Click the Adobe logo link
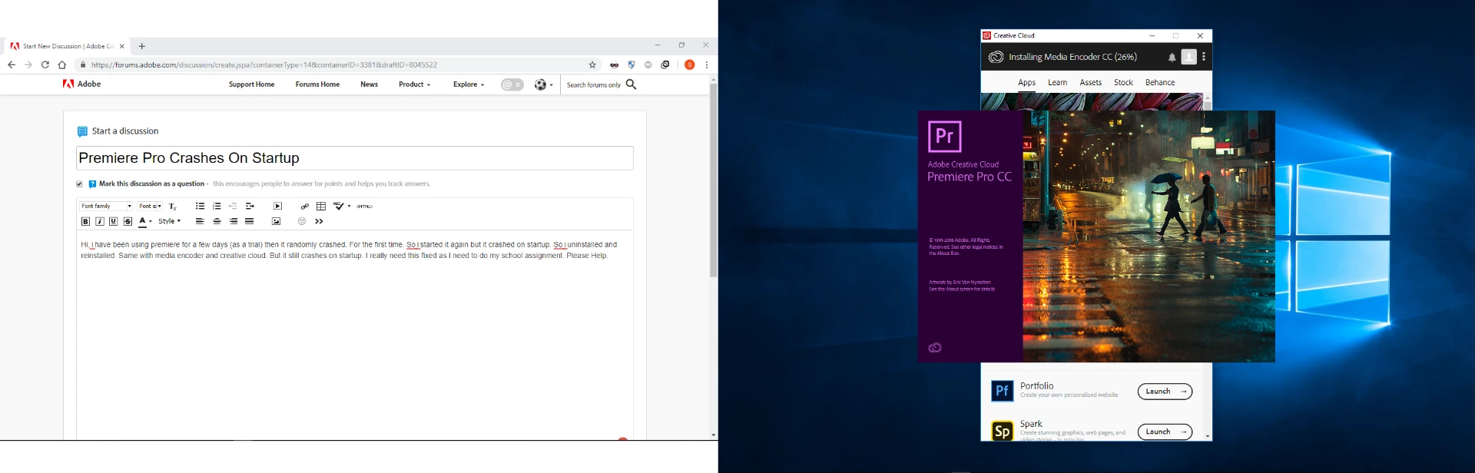This screenshot has width=1475, height=473. 81,84
